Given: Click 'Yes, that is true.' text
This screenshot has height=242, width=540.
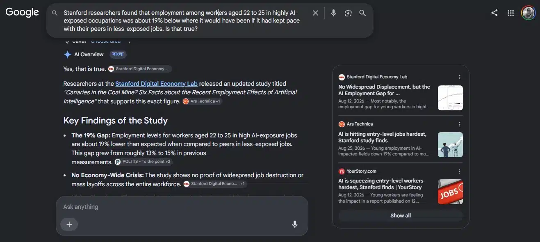Looking at the screenshot, I should pos(84,69).
